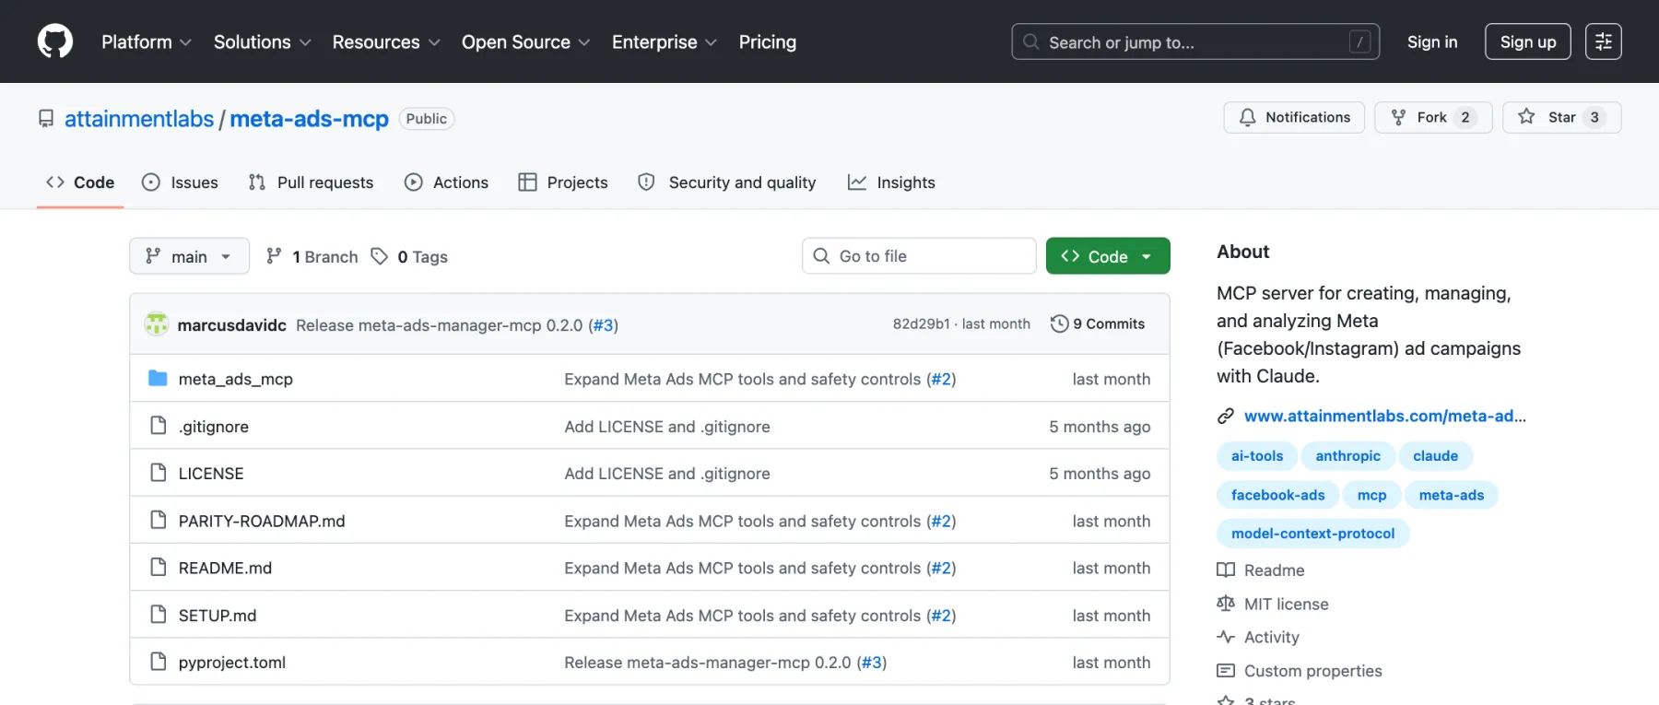Click the branch icon beside 1 Branch
This screenshot has width=1659, height=705.
[274, 256]
